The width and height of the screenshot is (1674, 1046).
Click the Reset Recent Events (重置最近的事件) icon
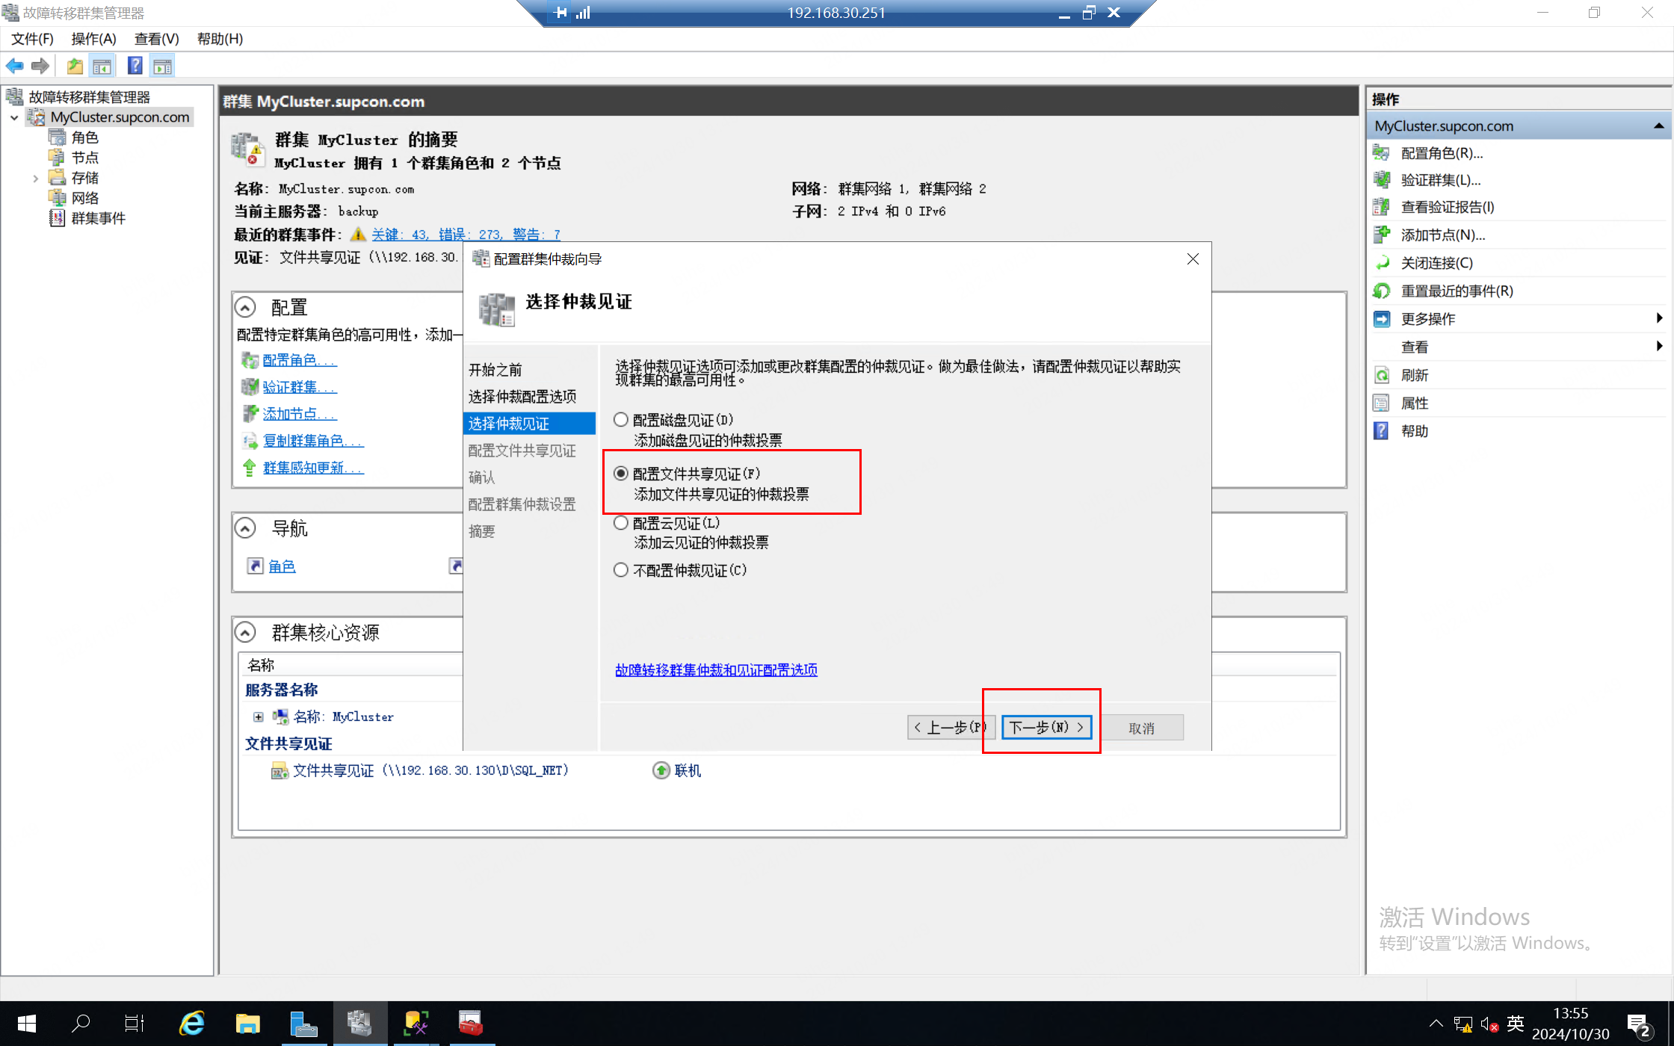1382,291
